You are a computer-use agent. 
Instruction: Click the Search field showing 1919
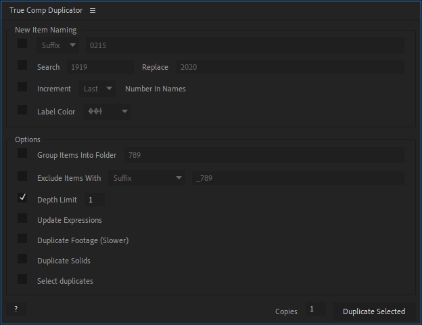click(100, 67)
